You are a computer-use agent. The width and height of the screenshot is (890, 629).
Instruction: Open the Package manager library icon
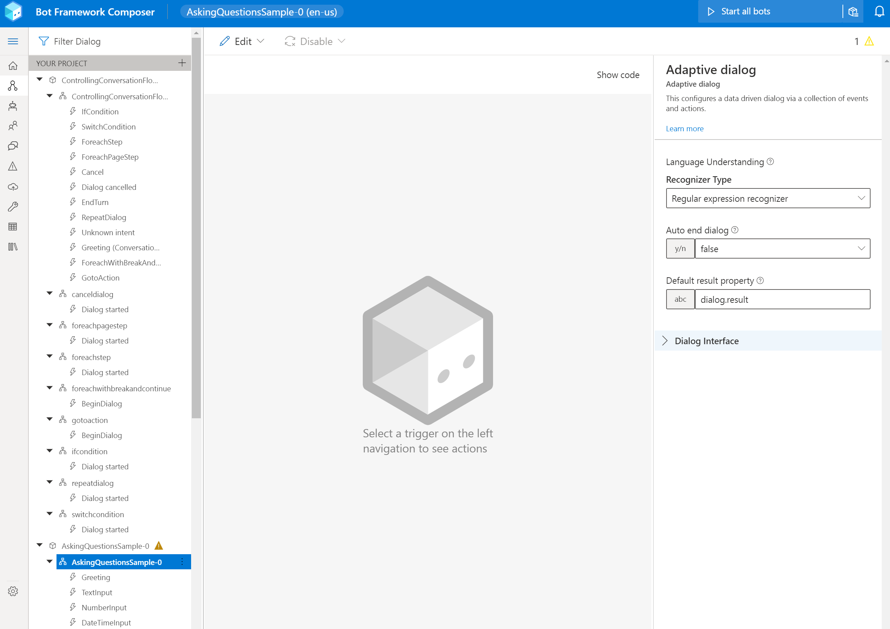click(14, 247)
